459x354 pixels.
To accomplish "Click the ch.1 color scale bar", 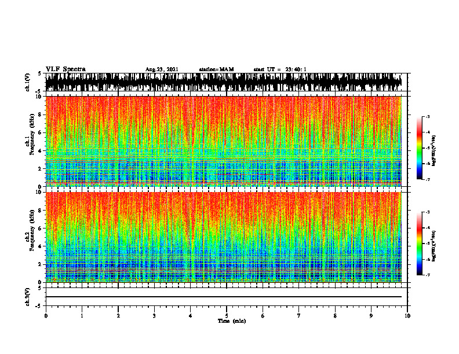I will pos(419,148).
